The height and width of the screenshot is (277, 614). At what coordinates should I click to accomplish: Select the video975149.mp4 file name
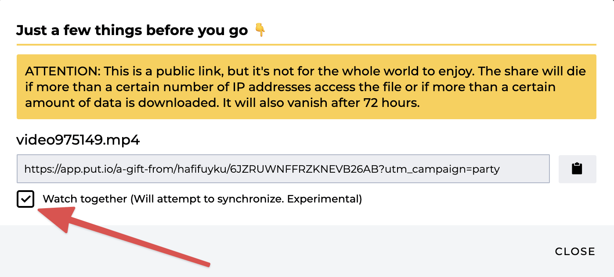[78, 140]
